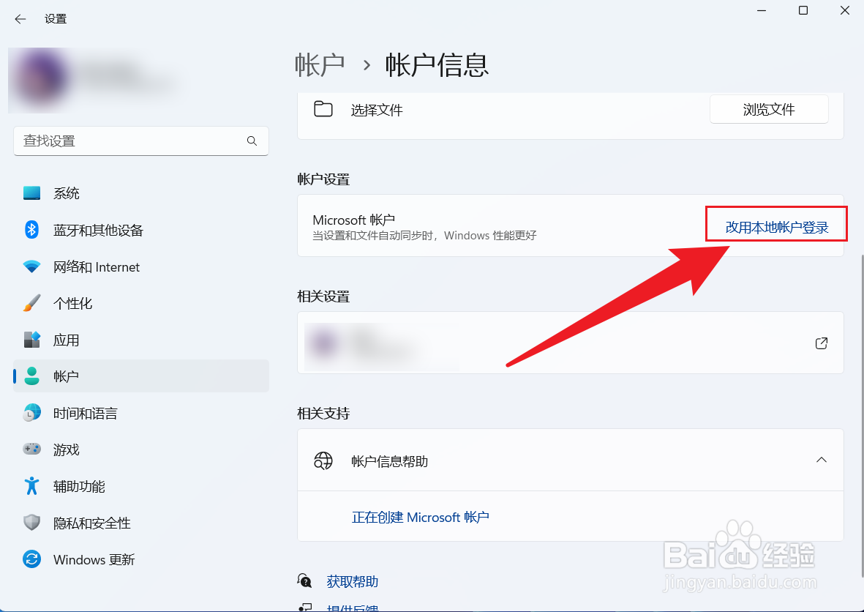Screen dimensions: 864x612
Task: Click the Windows Update refresh icon
Action: pos(31,559)
